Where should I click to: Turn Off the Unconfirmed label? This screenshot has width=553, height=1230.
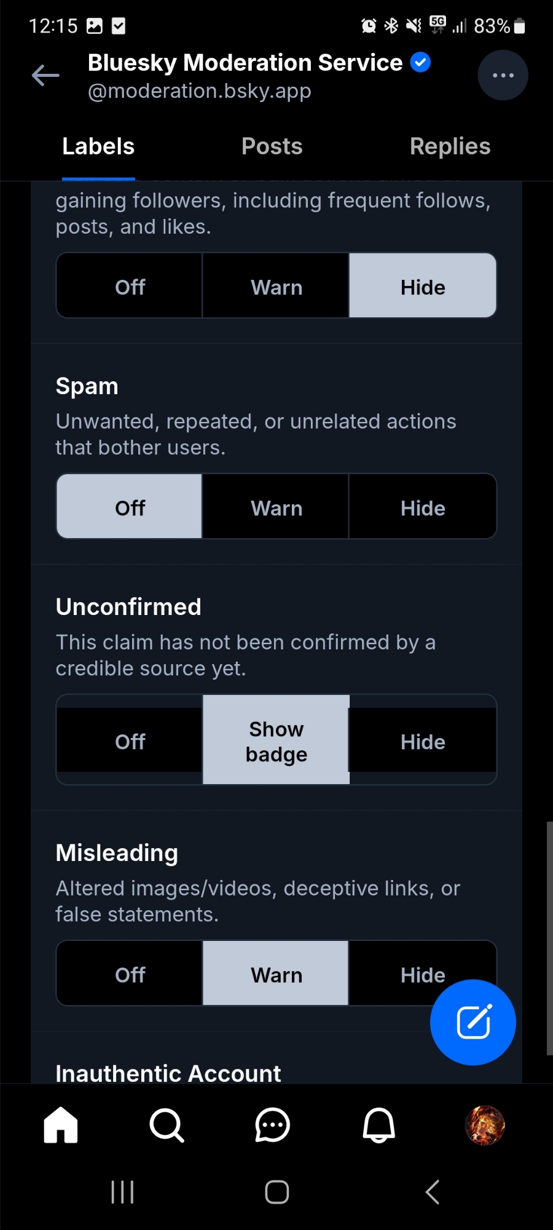point(130,741)
